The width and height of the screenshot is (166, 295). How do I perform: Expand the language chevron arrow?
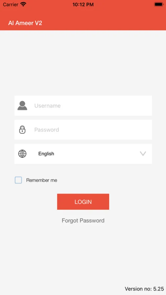(143, 154)
